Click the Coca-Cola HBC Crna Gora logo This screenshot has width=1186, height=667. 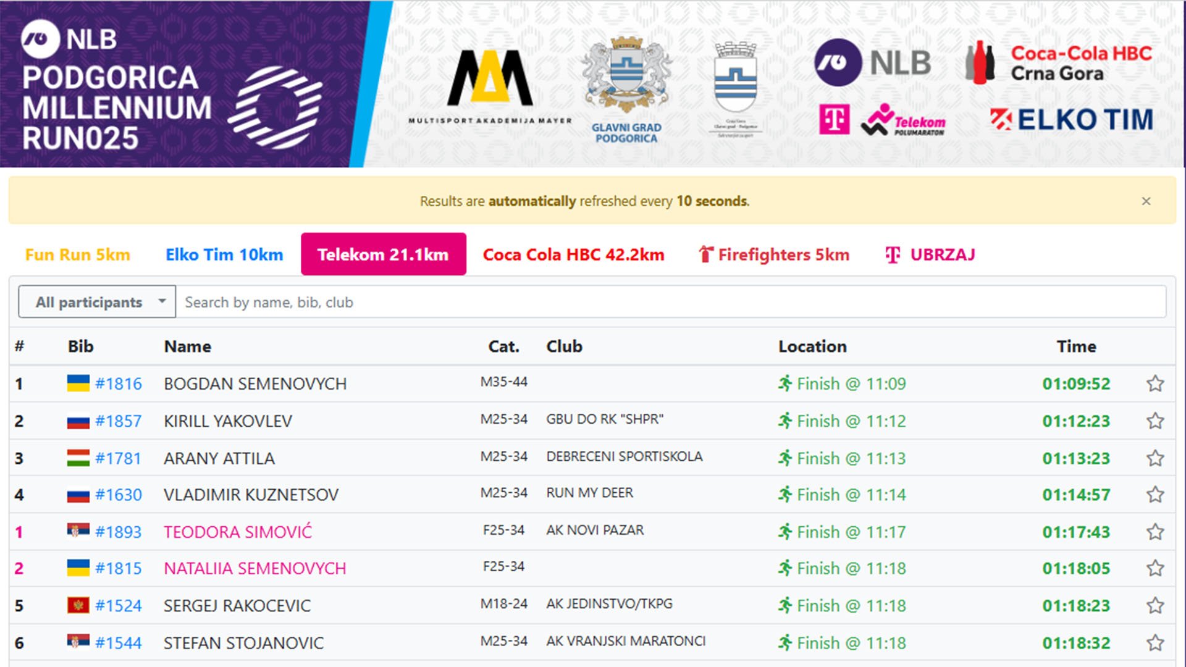[1059, 63]
